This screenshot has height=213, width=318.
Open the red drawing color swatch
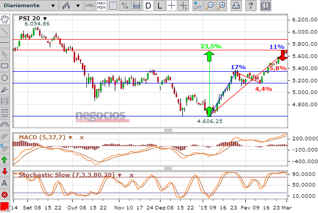click(5, 206)
